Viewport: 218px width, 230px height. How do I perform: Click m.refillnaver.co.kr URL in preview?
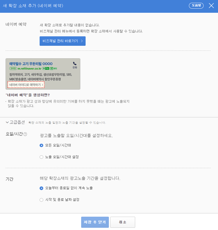click(29, 69)
